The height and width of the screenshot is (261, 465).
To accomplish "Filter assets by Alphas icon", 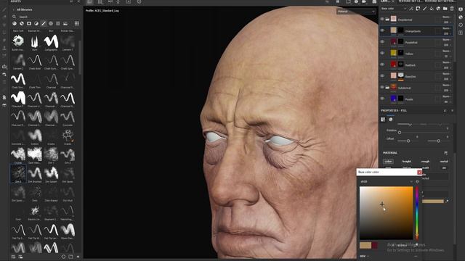I will click(51, 23).
